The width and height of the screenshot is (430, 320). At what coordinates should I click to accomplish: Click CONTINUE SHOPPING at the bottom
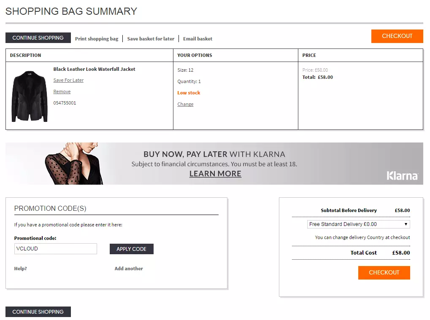click(38, 312)
